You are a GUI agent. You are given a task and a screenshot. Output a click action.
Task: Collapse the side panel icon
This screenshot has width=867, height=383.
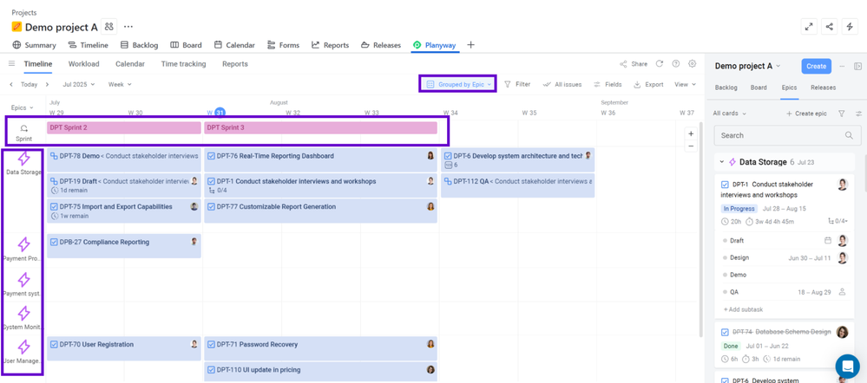tap(857, 66)
